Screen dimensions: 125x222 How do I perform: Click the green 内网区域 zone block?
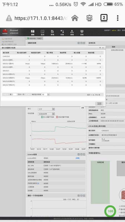pos(100,182)
